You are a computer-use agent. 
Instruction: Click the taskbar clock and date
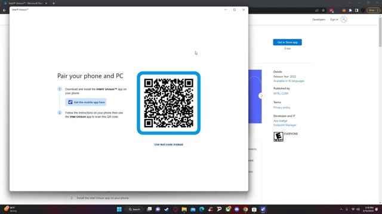pos(368,209)
